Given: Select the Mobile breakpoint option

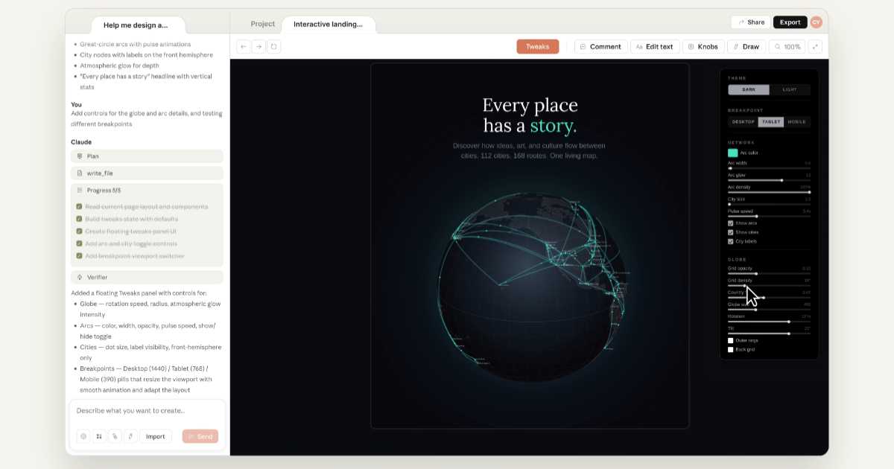Looking at the screenshot, I should click(796, 121).
